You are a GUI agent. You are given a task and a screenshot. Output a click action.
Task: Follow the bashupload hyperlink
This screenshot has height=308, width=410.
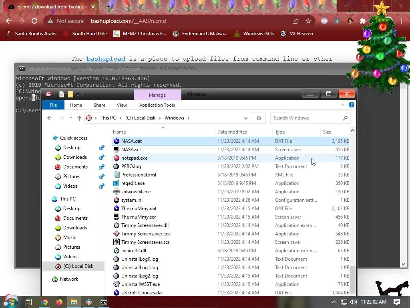[106, 59]
